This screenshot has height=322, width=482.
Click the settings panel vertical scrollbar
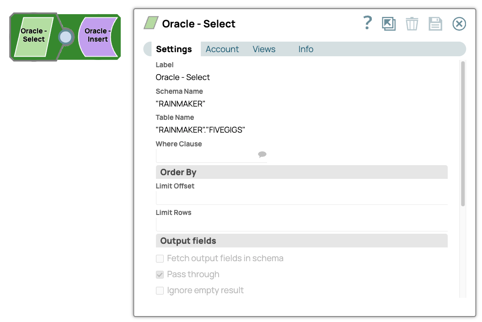[x=463, y=134]
